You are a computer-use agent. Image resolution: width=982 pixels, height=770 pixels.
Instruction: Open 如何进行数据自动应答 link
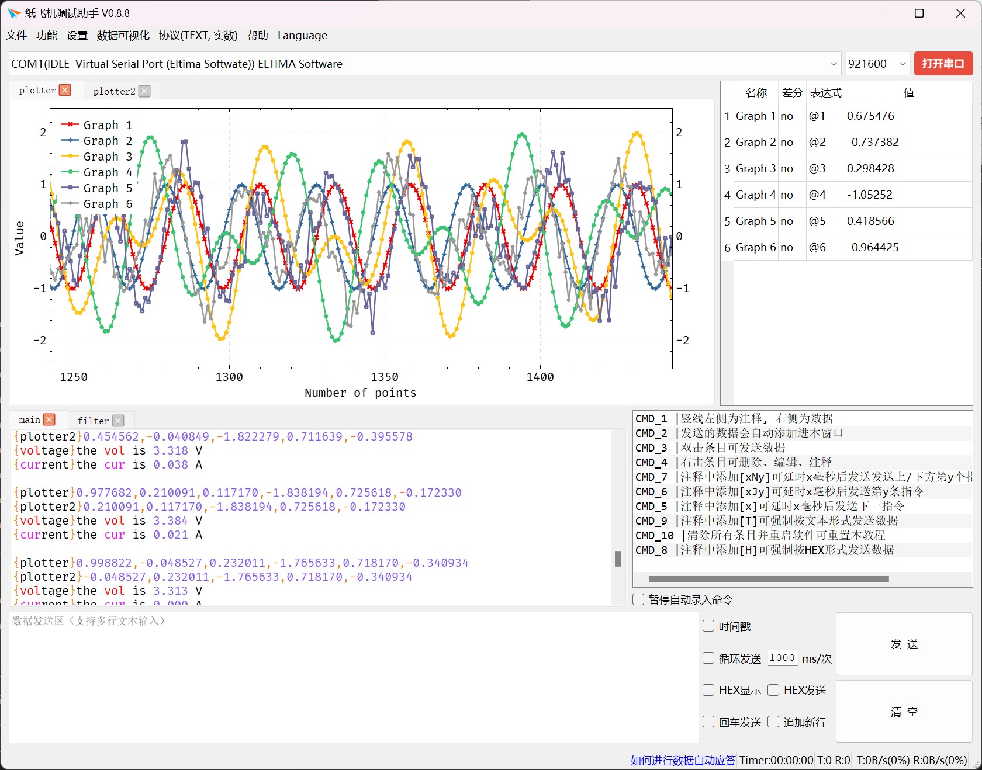683,760
